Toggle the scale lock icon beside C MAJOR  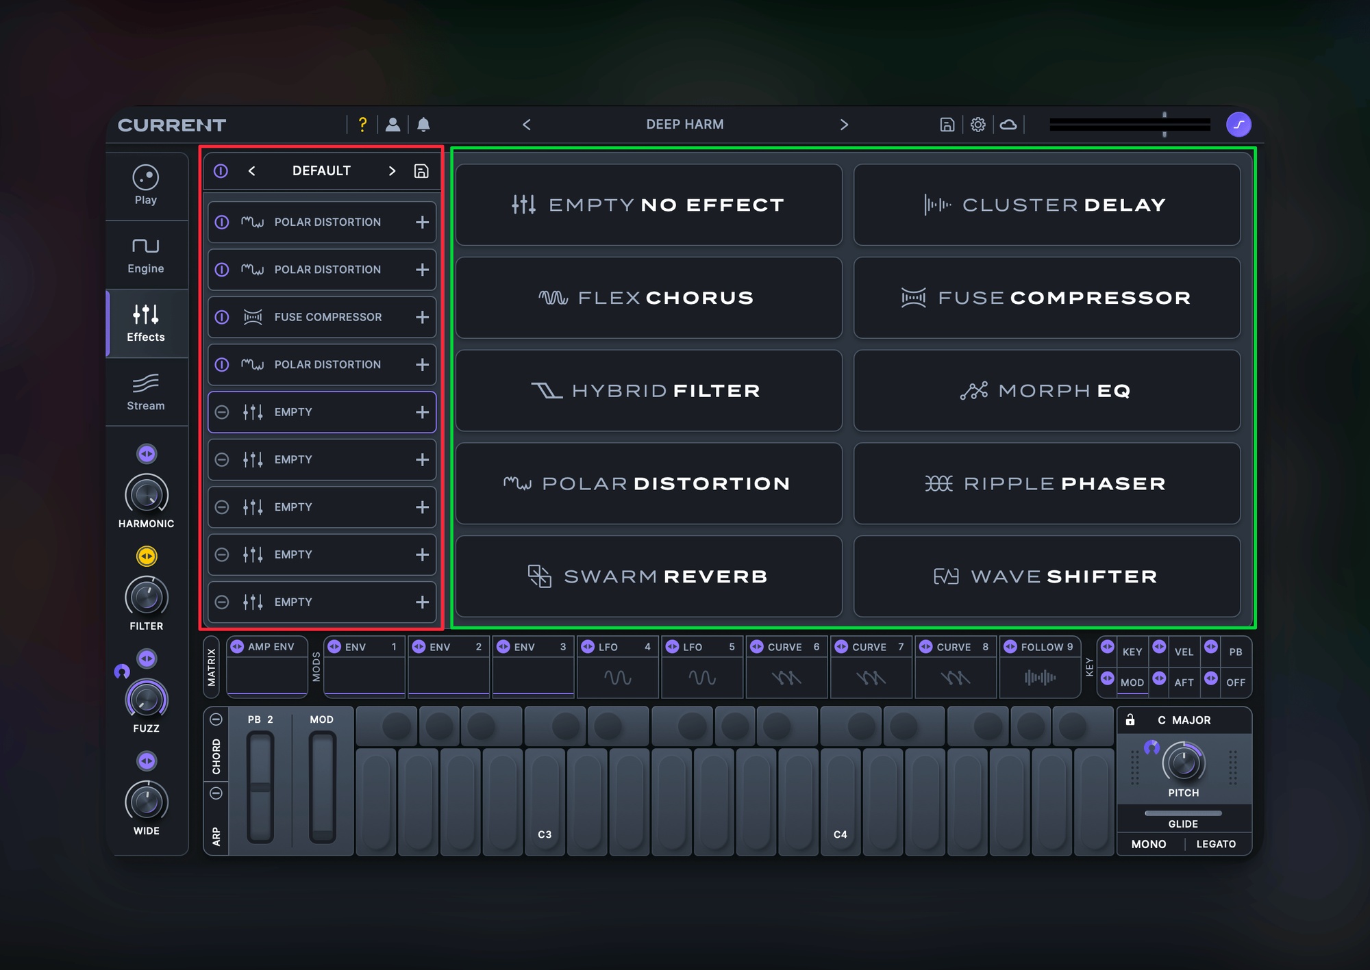1130,720
